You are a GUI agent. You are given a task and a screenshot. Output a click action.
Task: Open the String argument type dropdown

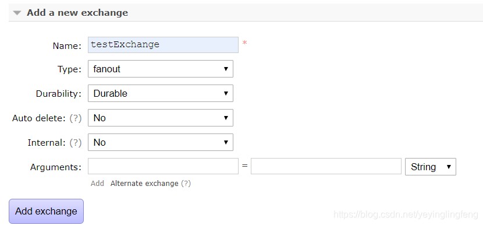pos(430,167)
